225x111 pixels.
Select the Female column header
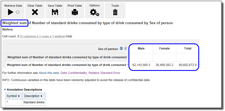point(164,48)
